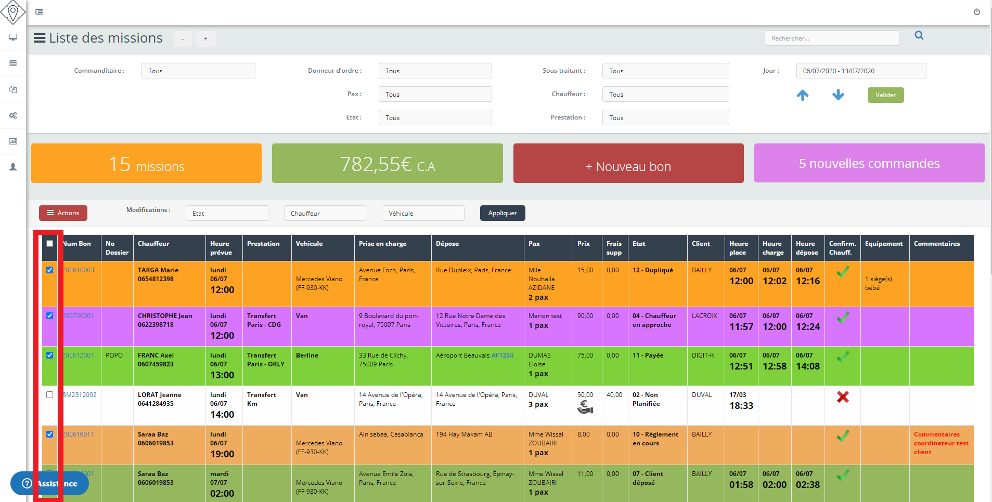The image size is (992, 502).
Task: Open the Commanditaire filter dropdown
Action: (198, 71)
